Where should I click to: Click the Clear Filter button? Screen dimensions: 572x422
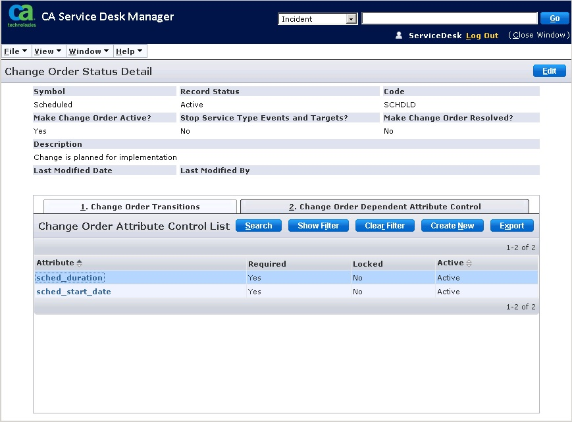384,226
